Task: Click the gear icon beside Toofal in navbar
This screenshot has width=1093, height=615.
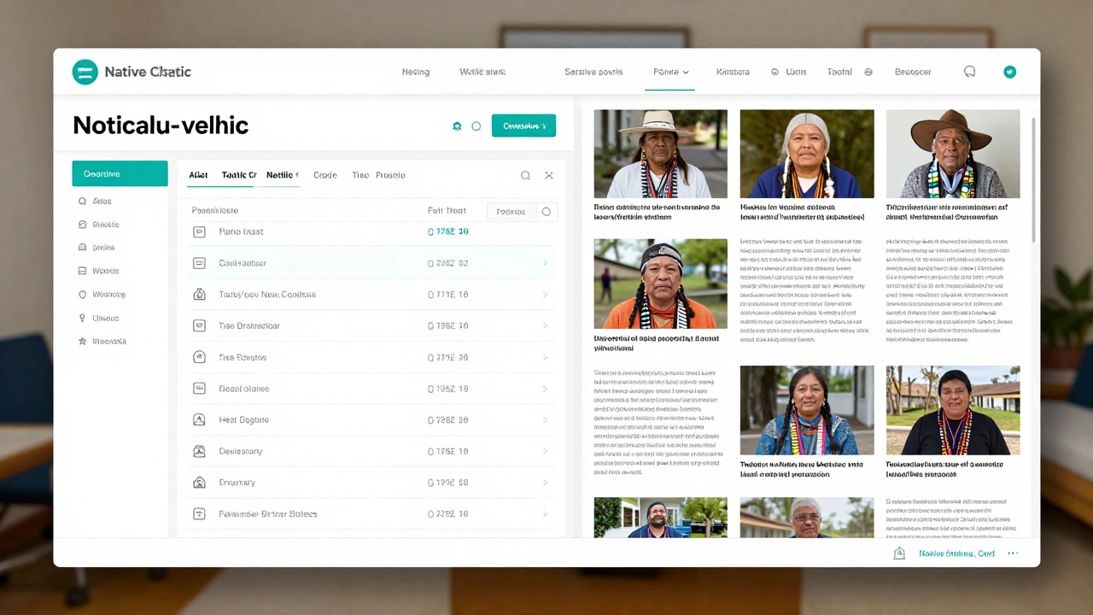Action: tap(868, 72)
